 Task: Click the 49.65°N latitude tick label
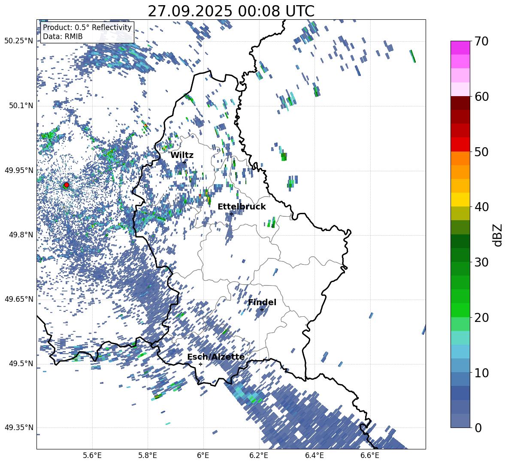point(19,299)
